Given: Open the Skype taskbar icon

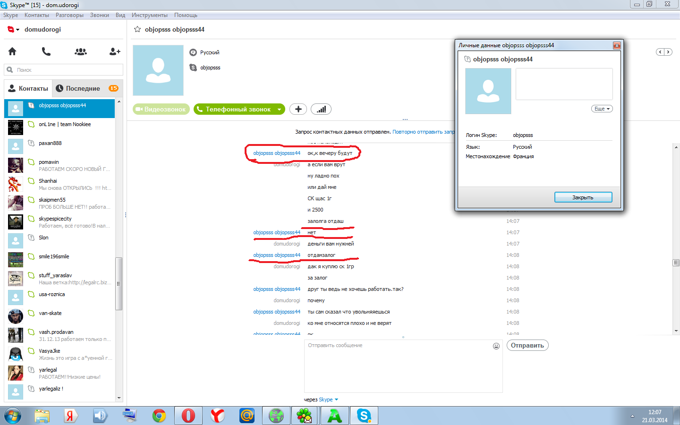Looking at the screenshot, I should 364,416.
